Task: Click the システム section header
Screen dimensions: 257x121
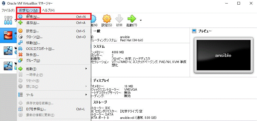Action: (x=99, y=46)
